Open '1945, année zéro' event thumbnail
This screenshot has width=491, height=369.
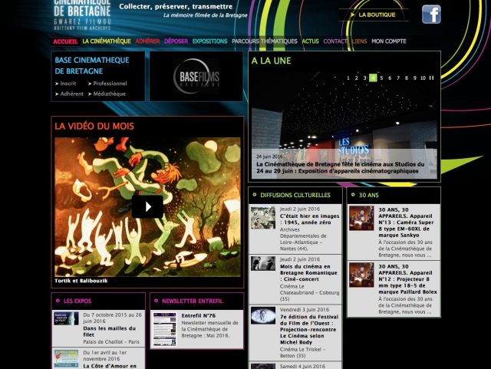263,218
